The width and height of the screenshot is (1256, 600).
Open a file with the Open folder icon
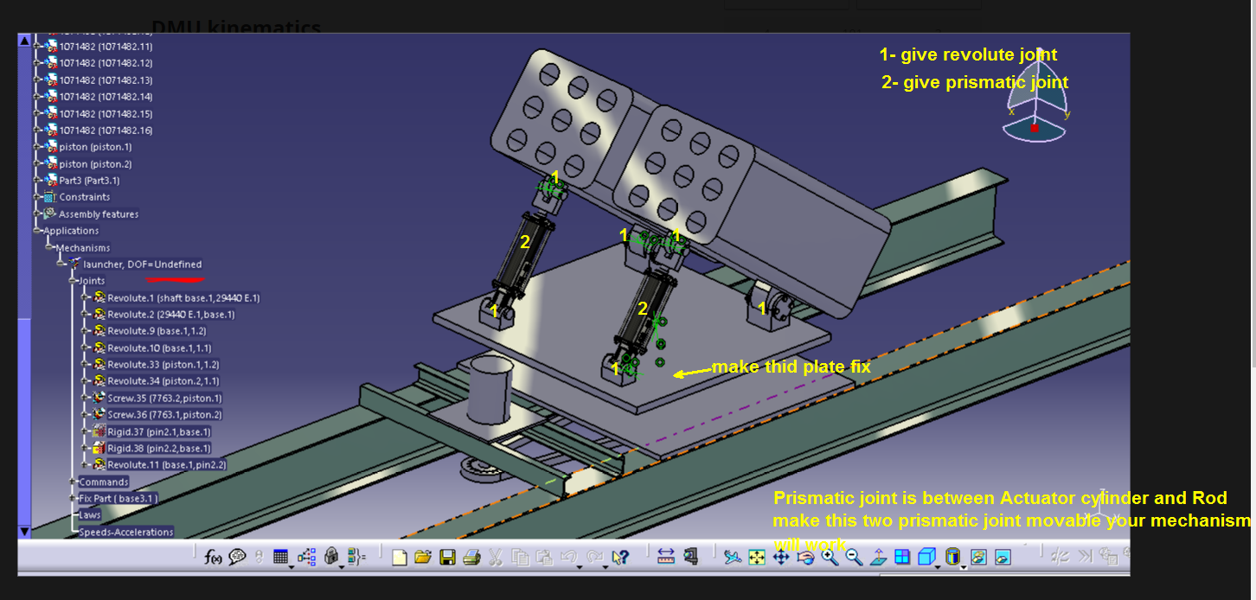[423, 556]
